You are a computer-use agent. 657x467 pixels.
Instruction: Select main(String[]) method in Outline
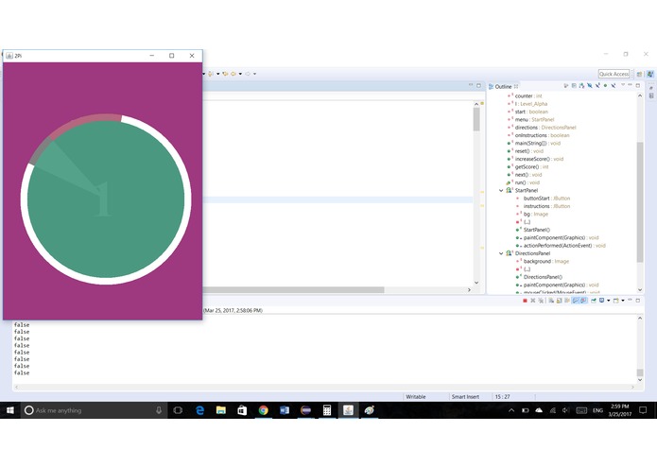[x=538, y=144]
